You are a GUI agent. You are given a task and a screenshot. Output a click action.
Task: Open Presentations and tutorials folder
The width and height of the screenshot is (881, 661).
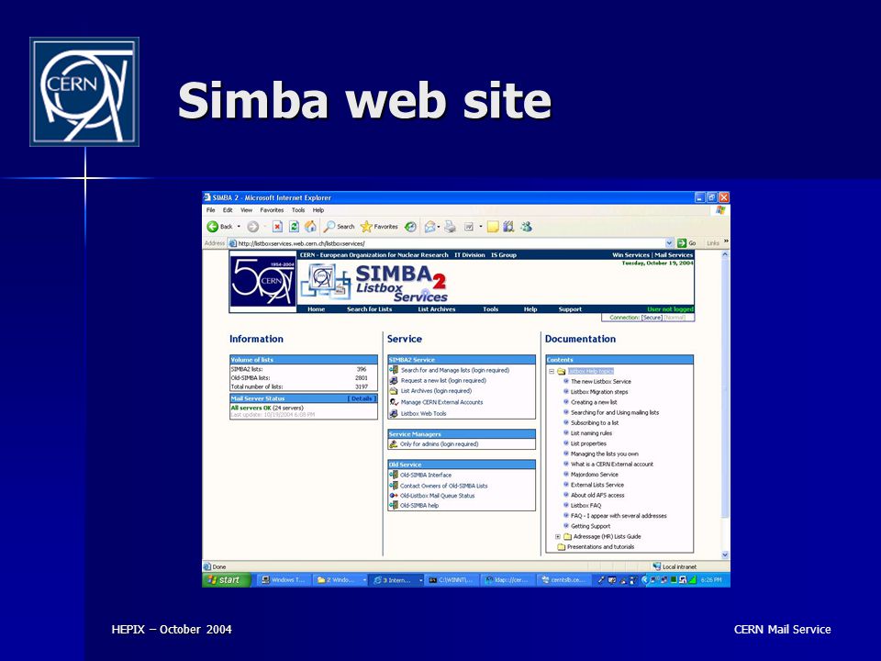click(x=595, y=547)
